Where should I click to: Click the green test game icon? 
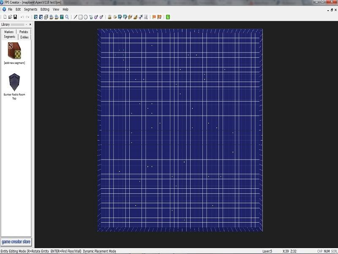coord(168,17)
